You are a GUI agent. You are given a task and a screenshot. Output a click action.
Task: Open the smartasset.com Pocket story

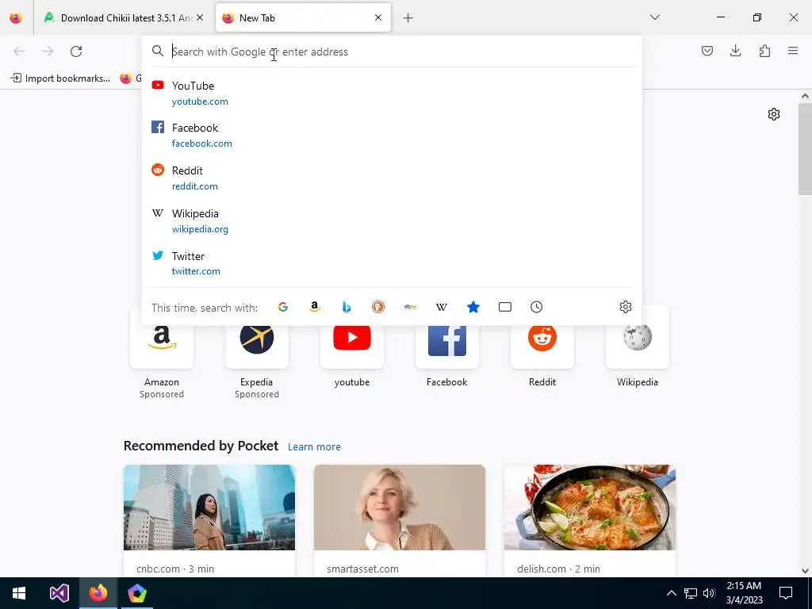[400, 520]
